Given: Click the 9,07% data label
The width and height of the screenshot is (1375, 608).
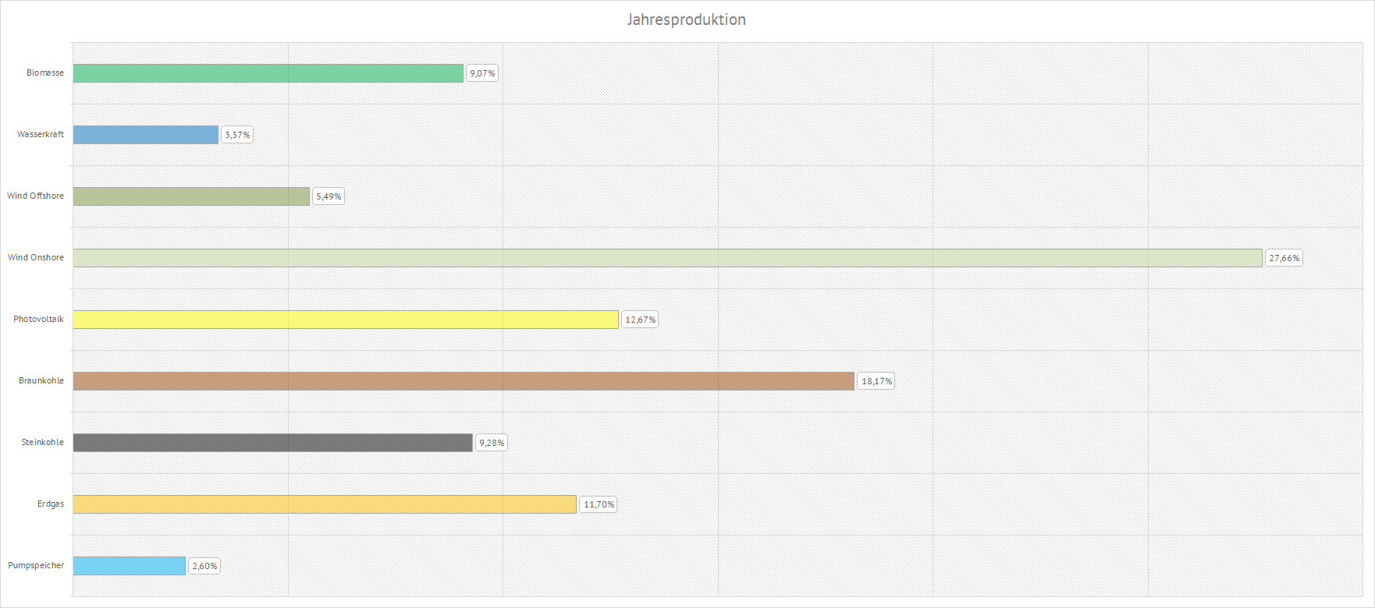Looking at the screenshot, I should [482, 73].
